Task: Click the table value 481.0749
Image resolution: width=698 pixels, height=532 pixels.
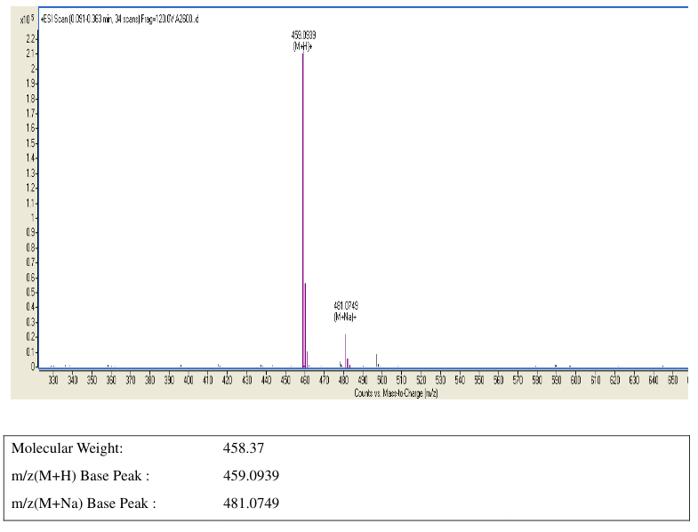Action: pyautogui.click(x=251, y=504)
